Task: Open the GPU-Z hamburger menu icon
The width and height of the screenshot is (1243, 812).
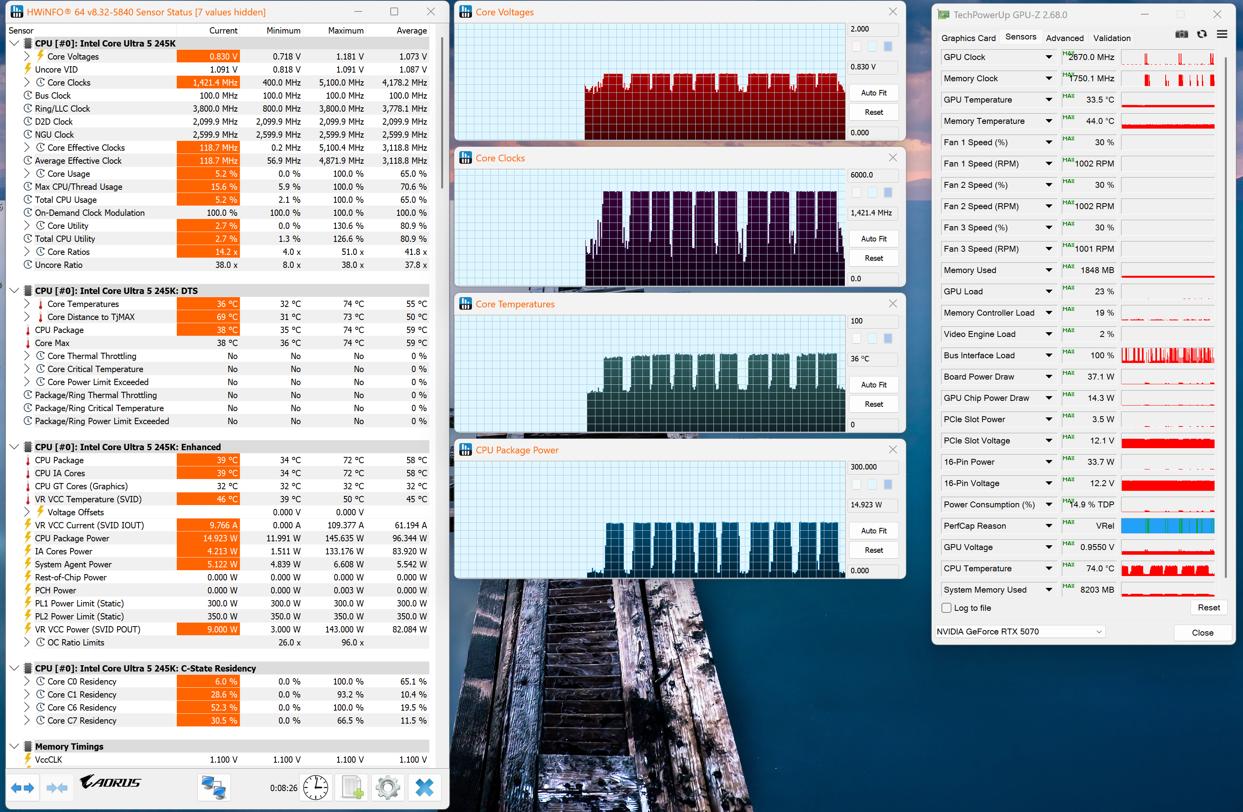Action: 1222,34
